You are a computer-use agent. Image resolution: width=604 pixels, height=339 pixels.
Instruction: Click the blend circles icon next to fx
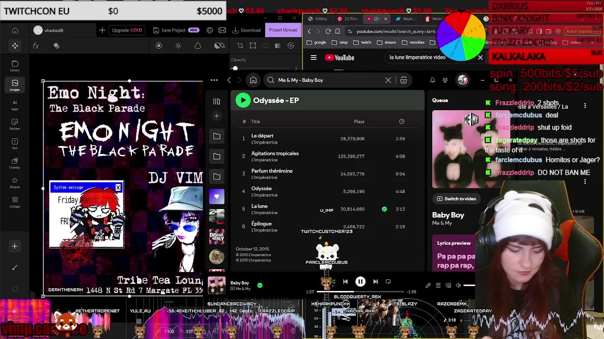(x=57, y=46)
